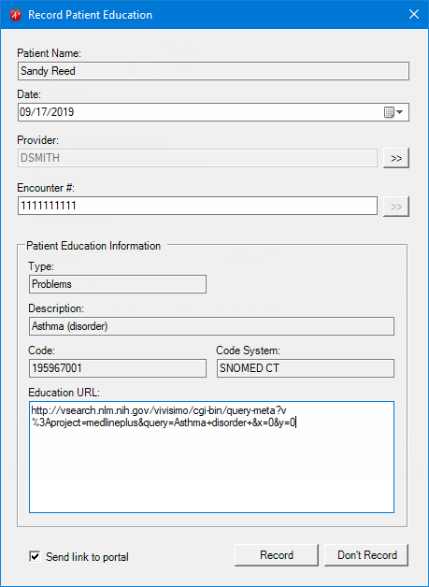
Task: Expand the Date dropdown arrow
Action: 399,112
